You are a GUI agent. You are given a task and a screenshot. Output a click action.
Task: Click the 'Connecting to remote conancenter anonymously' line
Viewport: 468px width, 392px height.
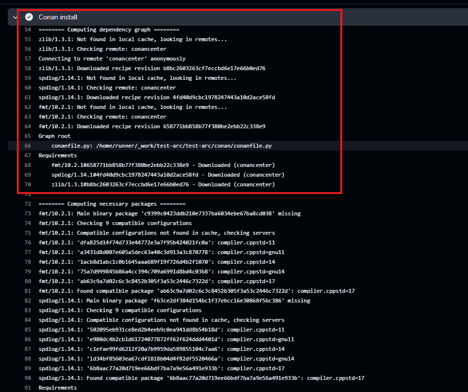click(x=112, y=59)
